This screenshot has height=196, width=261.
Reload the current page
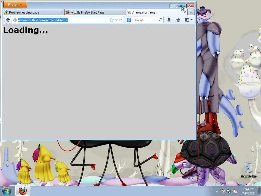(121, 20)
